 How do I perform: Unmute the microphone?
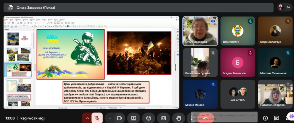click(97, 118)
